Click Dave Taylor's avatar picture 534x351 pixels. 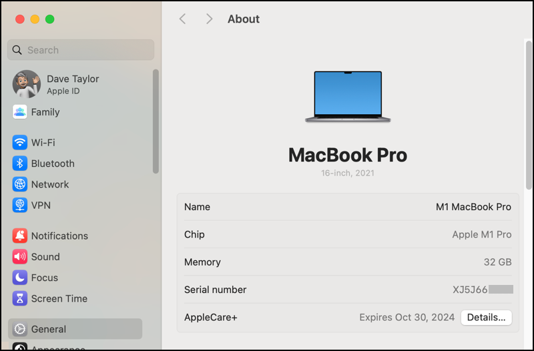click(27, 84)
